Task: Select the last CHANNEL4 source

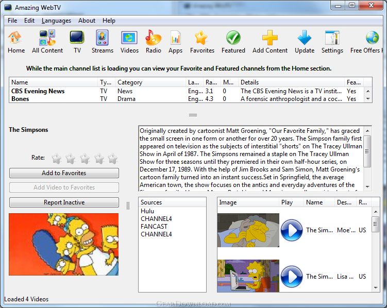Action: (156, 234)
